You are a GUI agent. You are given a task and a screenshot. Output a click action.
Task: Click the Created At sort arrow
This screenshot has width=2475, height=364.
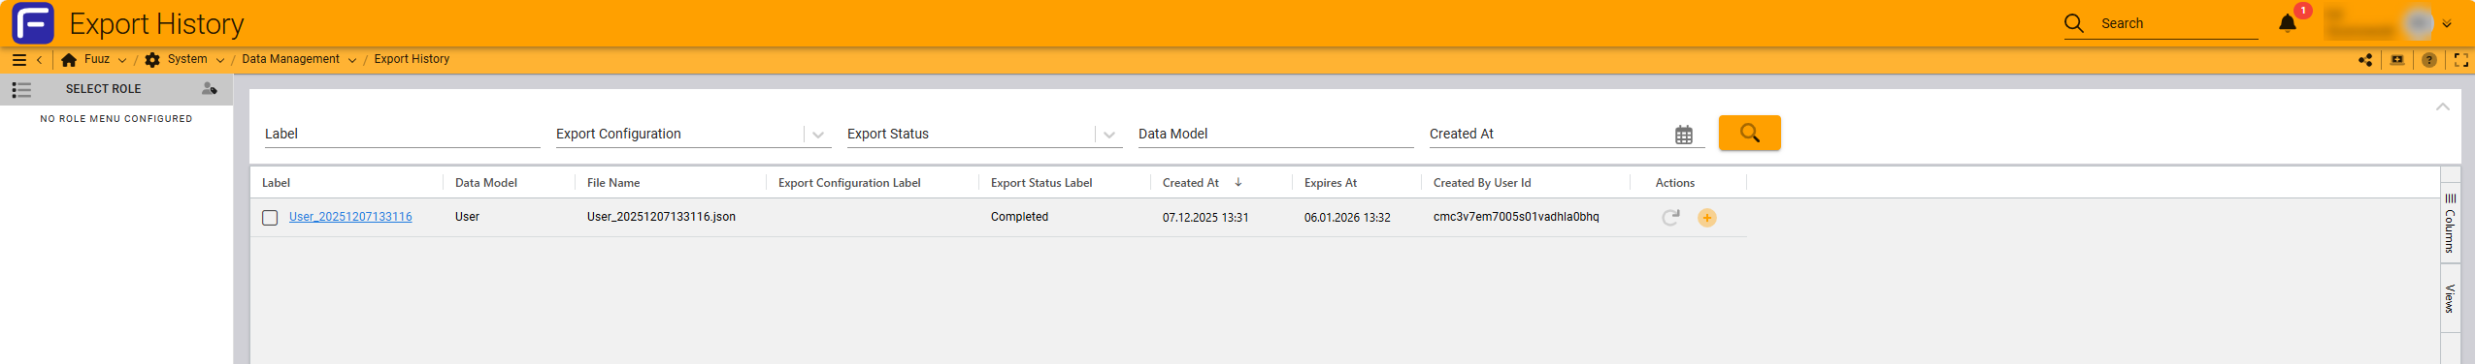click(1238, 182)
